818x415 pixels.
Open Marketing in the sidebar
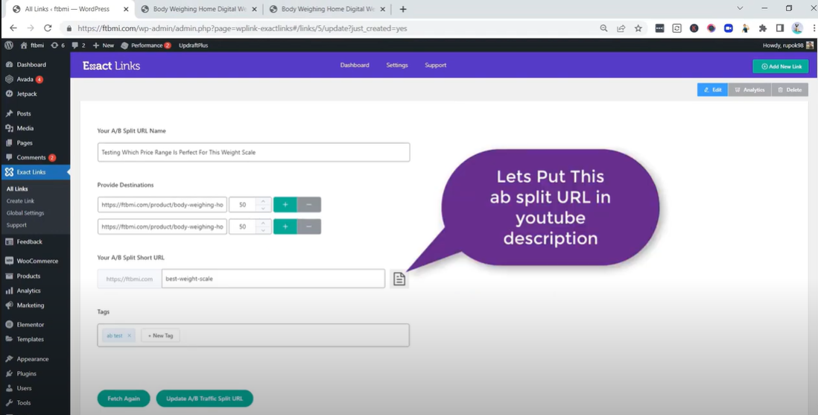click(x=31, y=305)
